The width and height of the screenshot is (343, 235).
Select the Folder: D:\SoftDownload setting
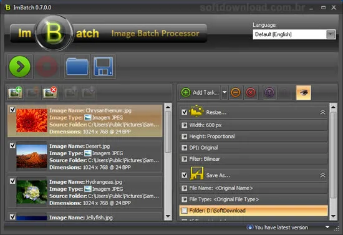(x=253, y=211)
